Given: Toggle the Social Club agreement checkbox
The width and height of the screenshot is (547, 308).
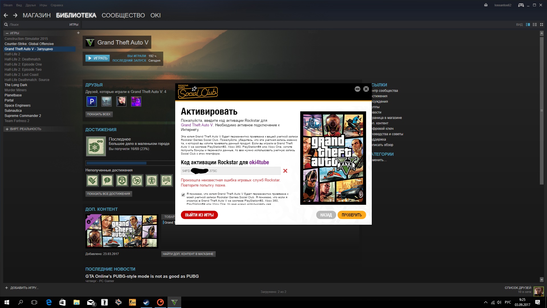Looking at the screenshot, I should [x=183, y=195].
